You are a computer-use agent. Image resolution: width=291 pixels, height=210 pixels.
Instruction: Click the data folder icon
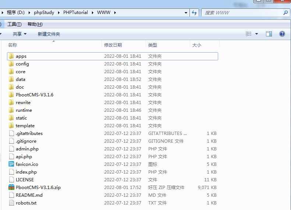click(11, 79)
